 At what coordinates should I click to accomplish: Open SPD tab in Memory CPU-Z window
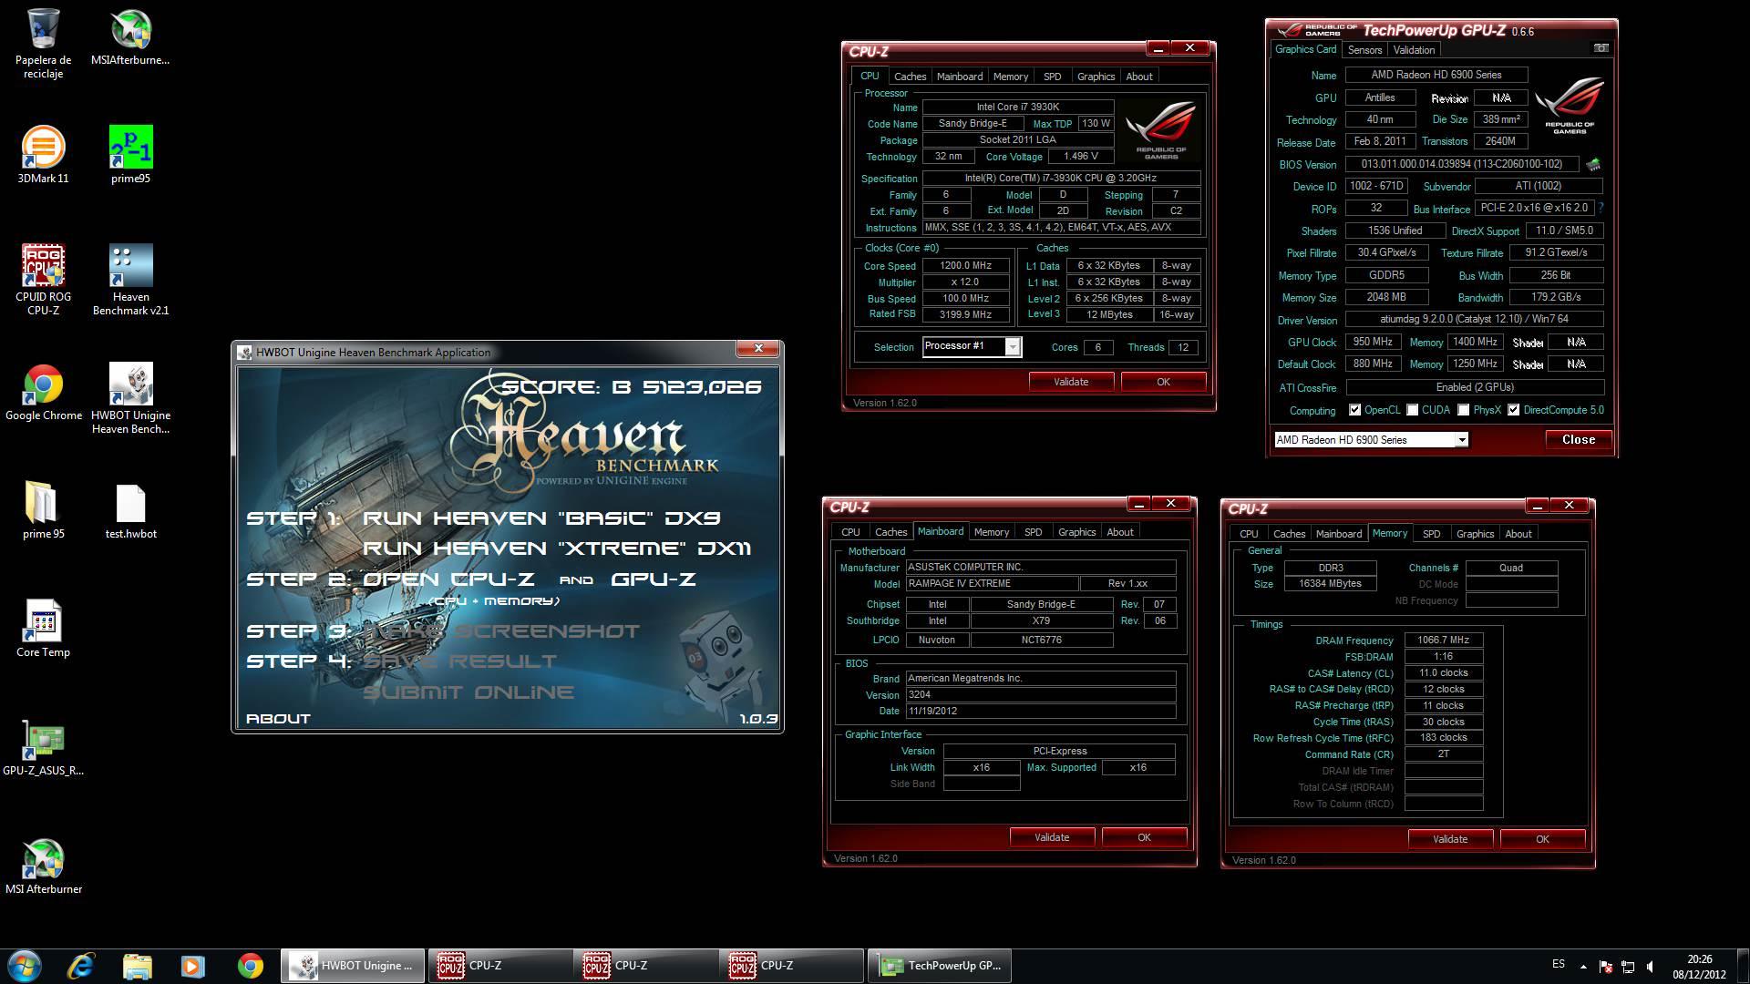point(1431,534)
